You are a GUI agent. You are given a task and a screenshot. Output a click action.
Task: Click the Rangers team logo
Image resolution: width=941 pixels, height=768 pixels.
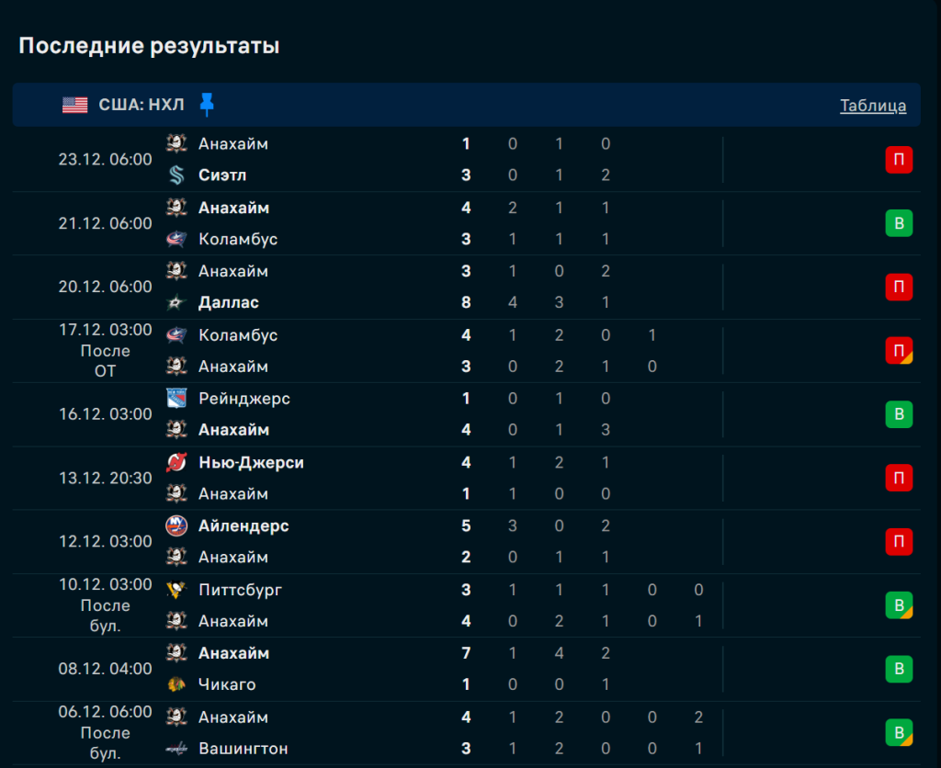[x=176, y=398]
